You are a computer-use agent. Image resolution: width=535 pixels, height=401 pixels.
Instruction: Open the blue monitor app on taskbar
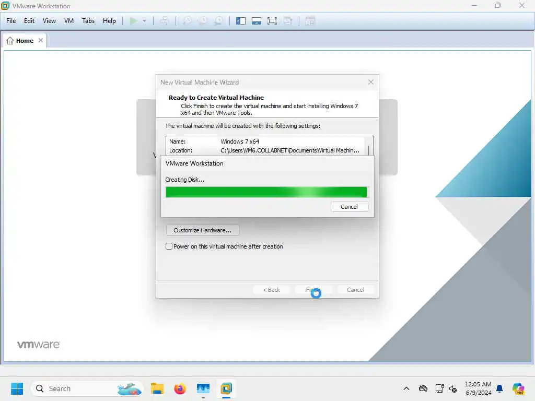pyautogui.click(x=203, y=388)
